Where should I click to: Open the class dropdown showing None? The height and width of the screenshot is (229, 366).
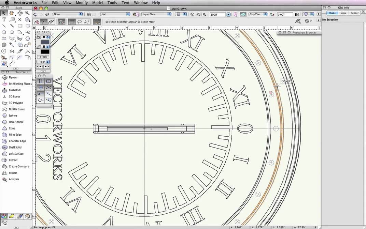pos(68,14)
